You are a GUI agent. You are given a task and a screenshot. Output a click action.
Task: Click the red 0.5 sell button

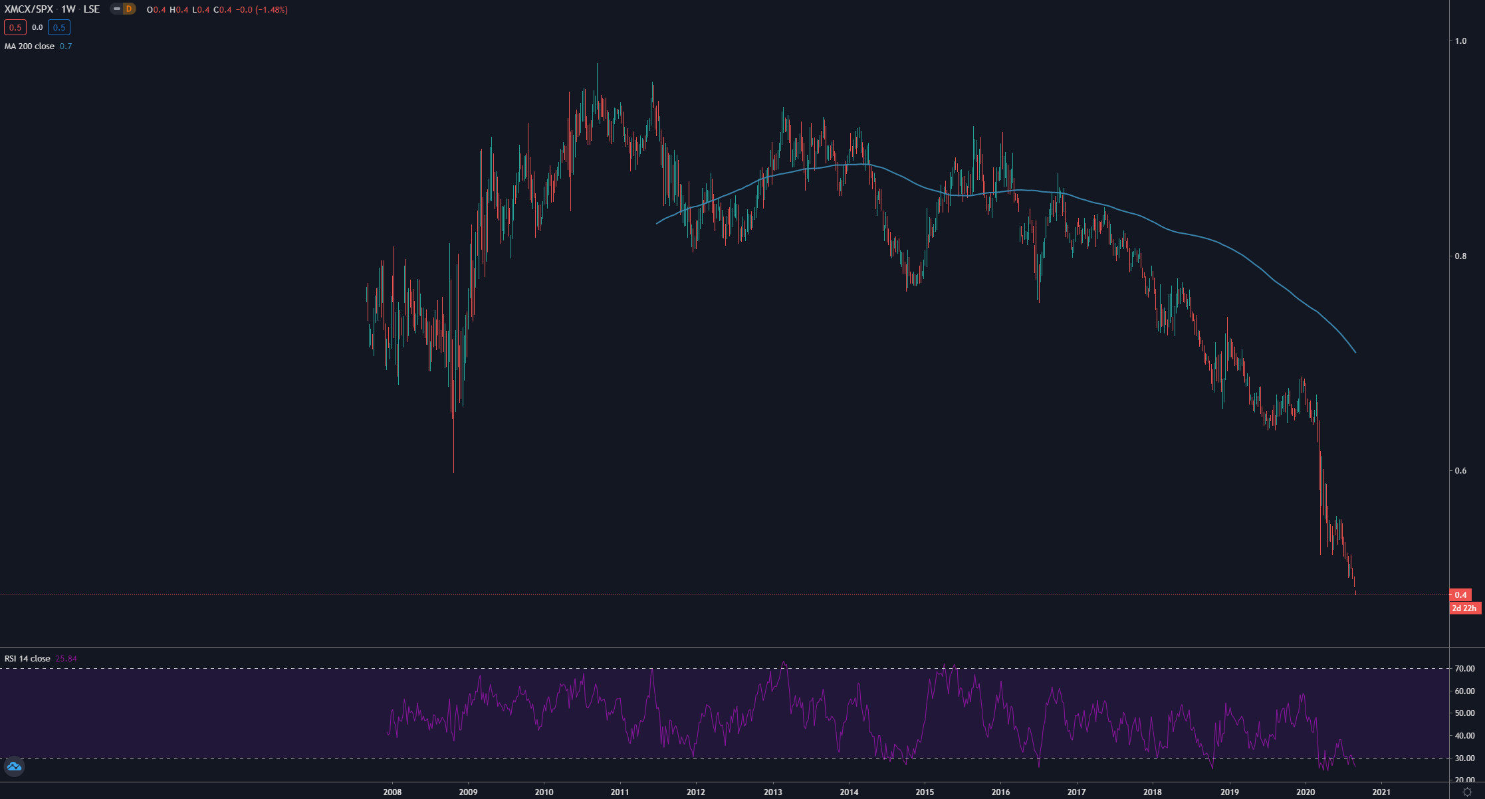tap(15, 27)
